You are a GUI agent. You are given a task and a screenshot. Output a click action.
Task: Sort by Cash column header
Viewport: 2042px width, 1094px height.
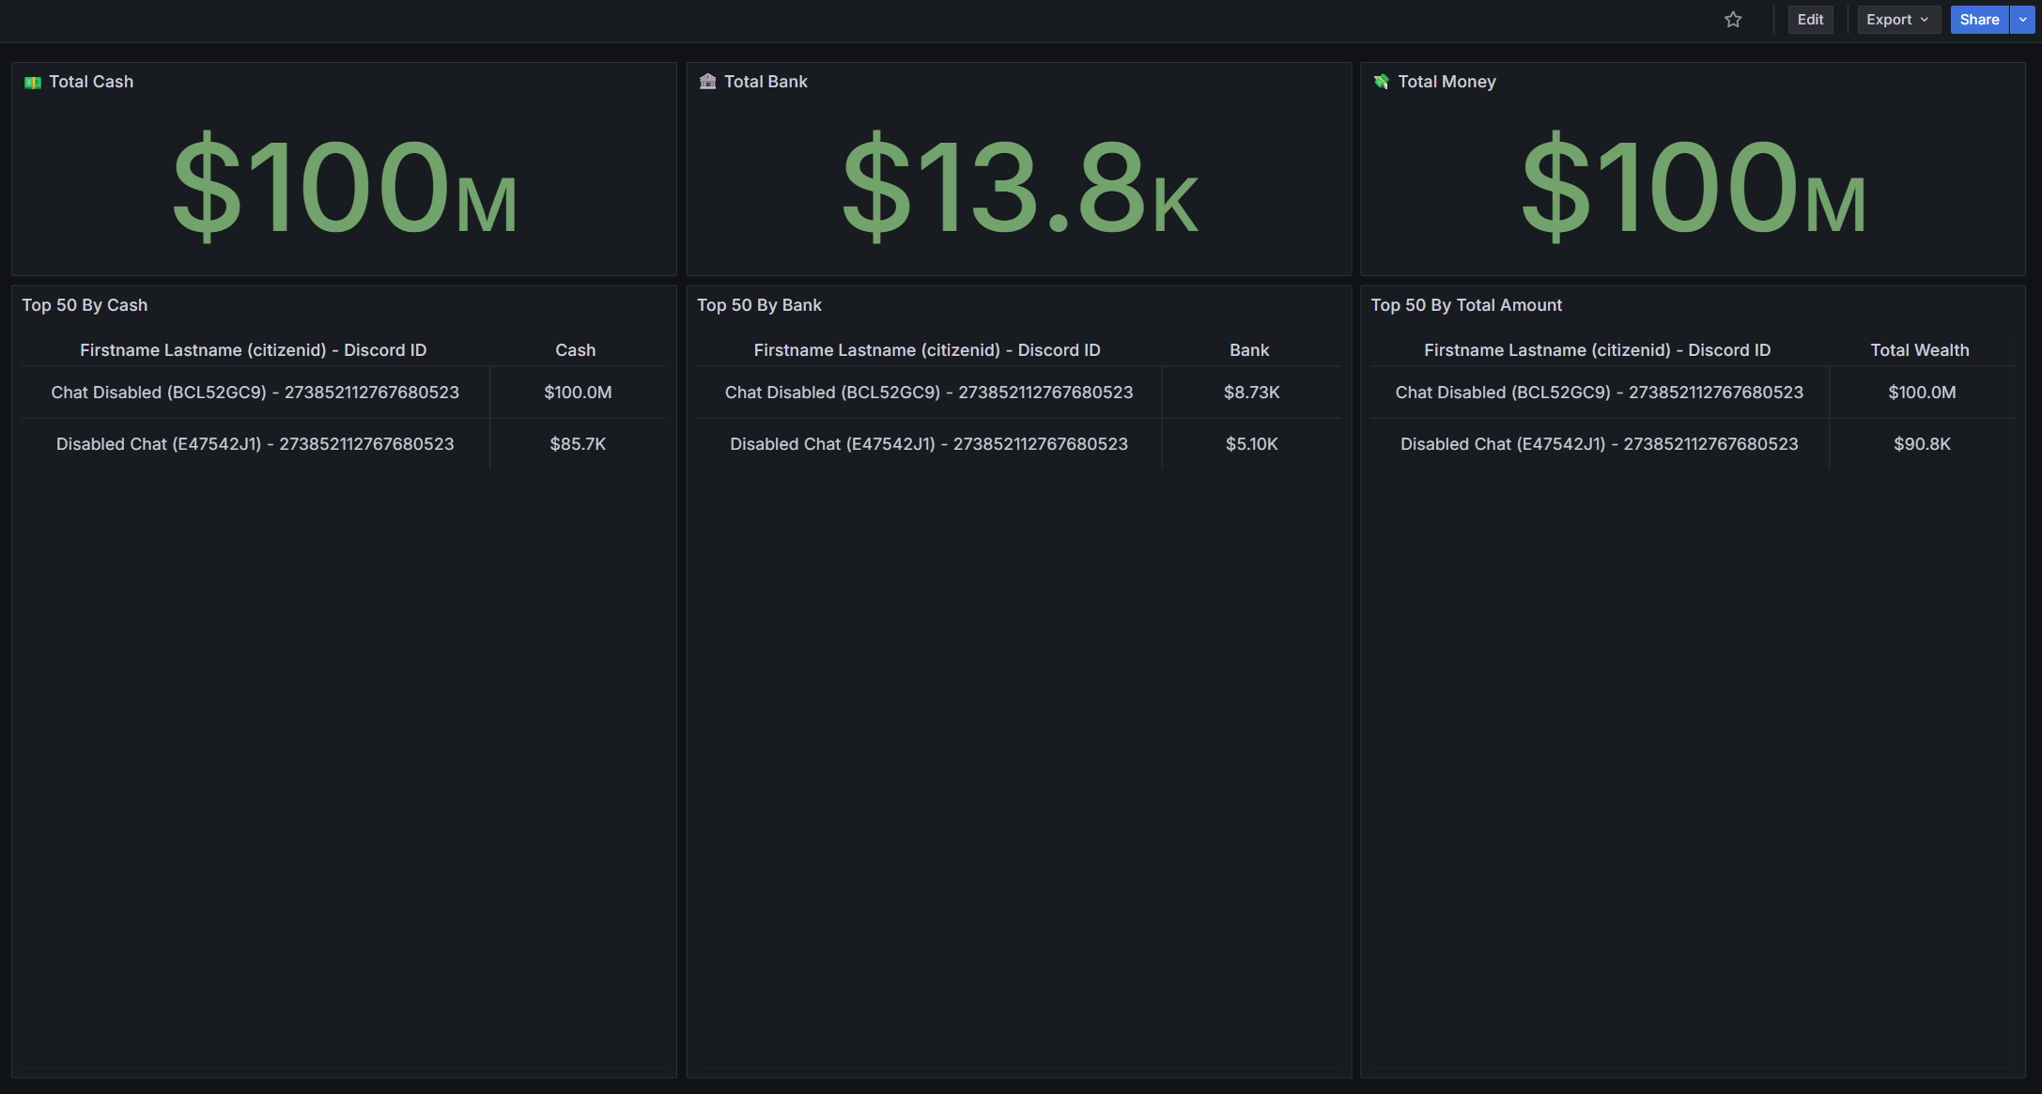tap(575, 350)
